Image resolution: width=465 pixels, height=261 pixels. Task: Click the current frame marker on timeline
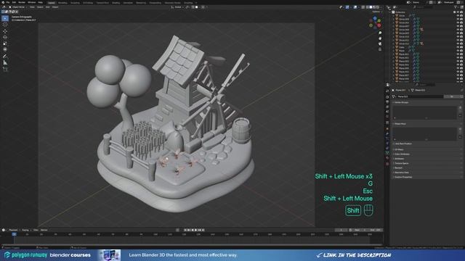[x=14, y=234]
